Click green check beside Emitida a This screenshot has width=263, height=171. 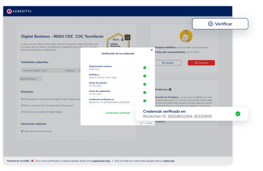(145, 76)
